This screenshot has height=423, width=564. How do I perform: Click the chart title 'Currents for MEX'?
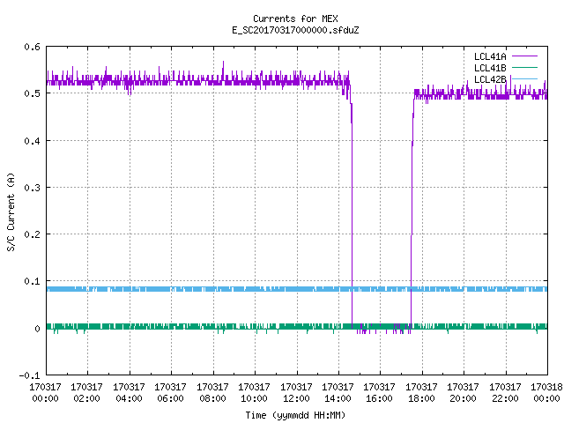[x=295, y=19]
